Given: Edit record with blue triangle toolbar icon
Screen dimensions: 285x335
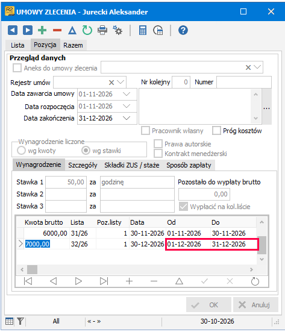Looking at the screenshot, I should [x=72, y=30].
